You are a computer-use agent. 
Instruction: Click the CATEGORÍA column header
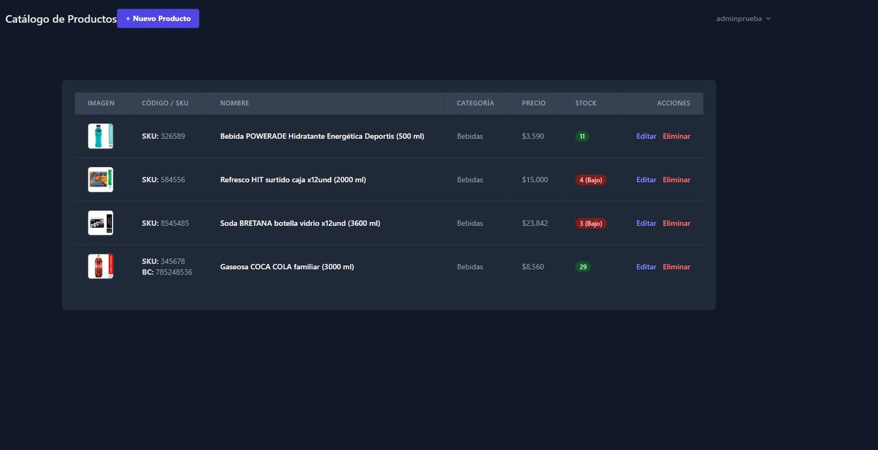pos(475,103)
